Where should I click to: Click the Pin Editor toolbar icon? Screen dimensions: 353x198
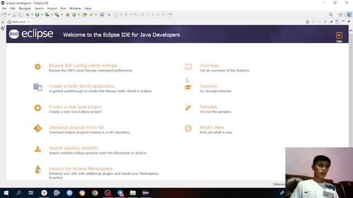169,15
